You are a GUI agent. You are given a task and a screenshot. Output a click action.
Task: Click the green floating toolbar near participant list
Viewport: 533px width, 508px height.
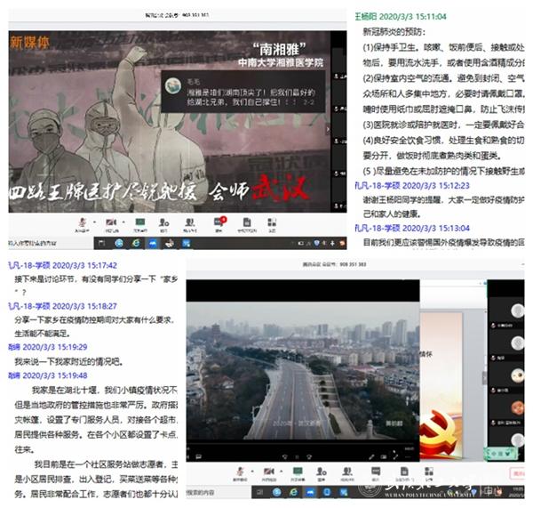(501, 453)
